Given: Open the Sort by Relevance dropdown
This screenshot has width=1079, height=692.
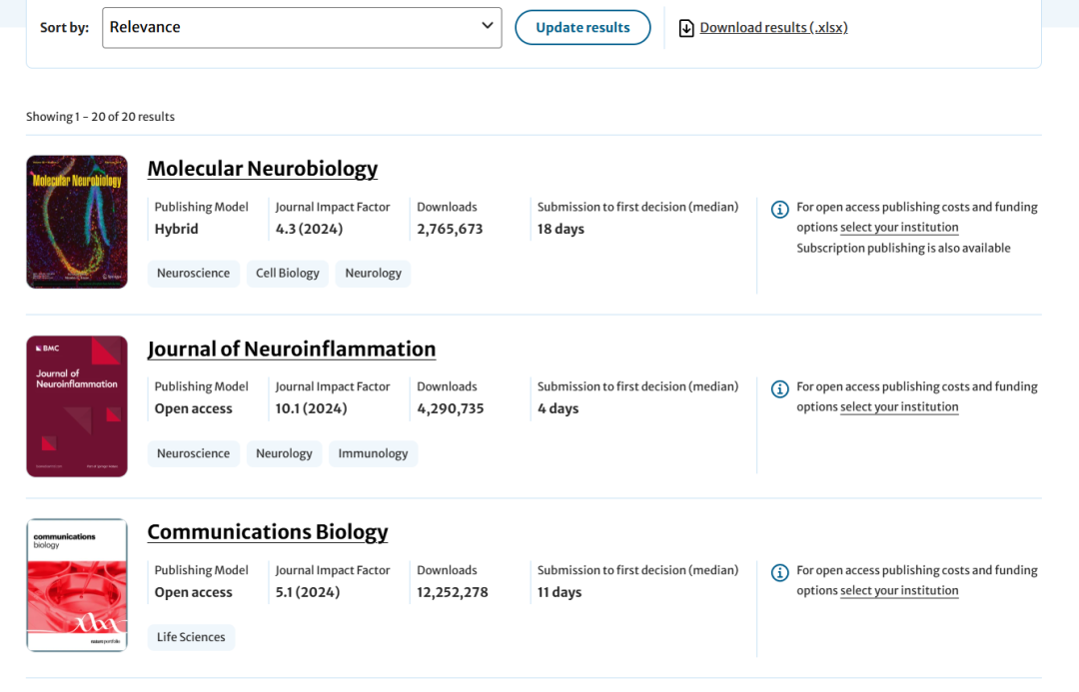Looking at the screenshot, I should (302, 28).
